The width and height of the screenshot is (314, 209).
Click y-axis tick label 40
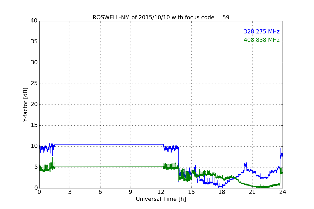(x=34, y=21)
